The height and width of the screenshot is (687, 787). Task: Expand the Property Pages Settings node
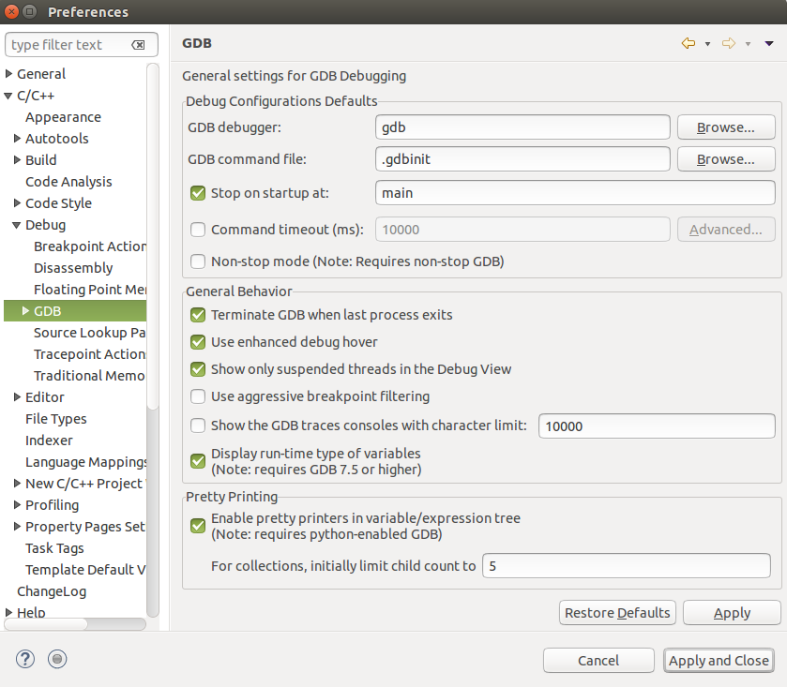(x=17, y=527)
